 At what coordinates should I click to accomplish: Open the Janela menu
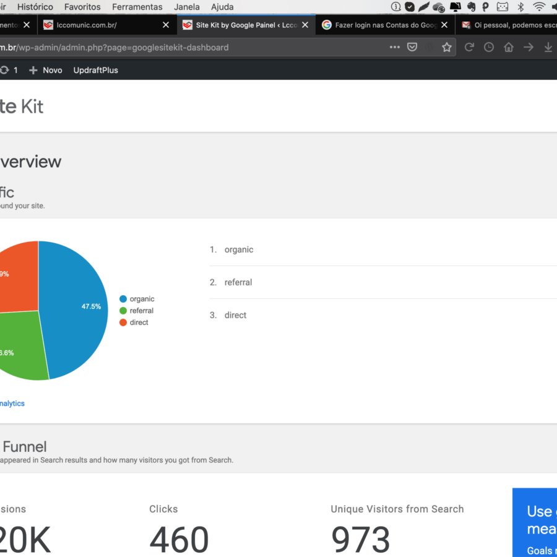186,7
